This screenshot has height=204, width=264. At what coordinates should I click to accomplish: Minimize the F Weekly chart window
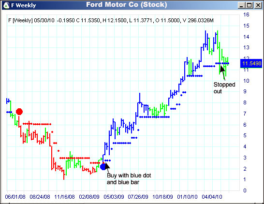pos(241,5)
